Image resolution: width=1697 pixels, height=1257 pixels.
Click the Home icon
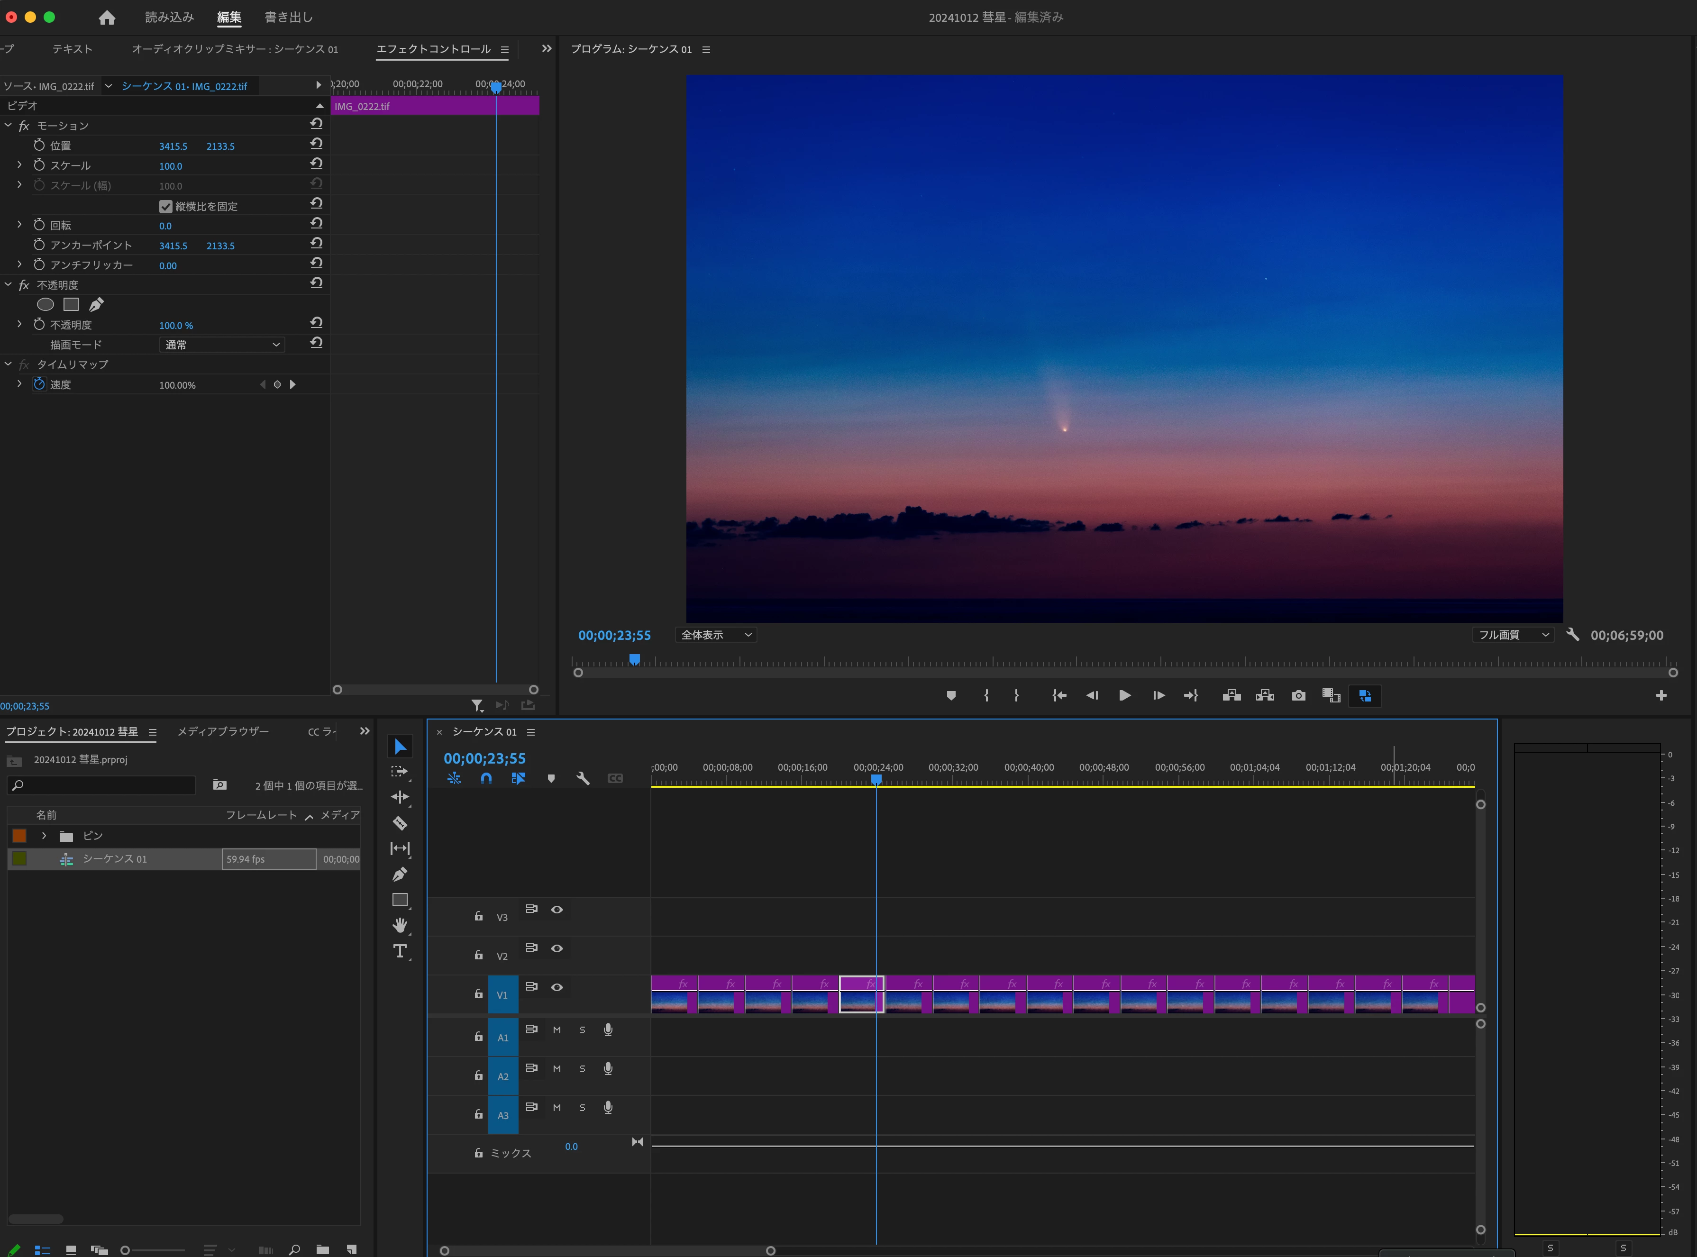(107, 17)
